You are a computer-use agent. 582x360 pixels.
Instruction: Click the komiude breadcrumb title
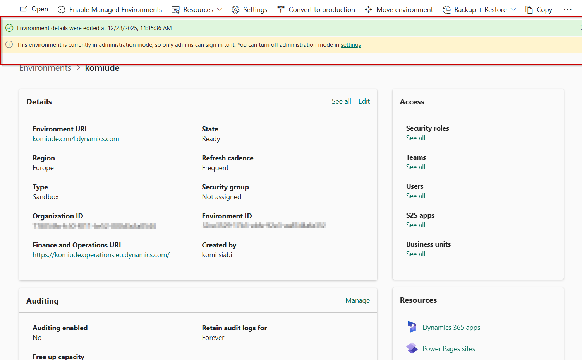102,68
